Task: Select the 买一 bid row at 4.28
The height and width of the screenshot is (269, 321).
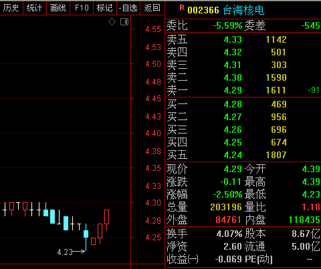Action: pos(243,104)
